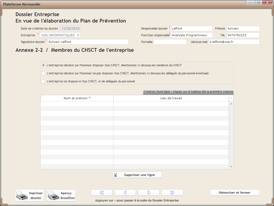The image size is (274, 206).
Task: Click the printer icon for Imprimer dossier
Action: tap(22, 196)
